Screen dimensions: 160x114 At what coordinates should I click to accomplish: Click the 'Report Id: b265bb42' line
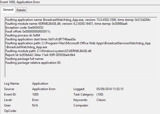40,55
